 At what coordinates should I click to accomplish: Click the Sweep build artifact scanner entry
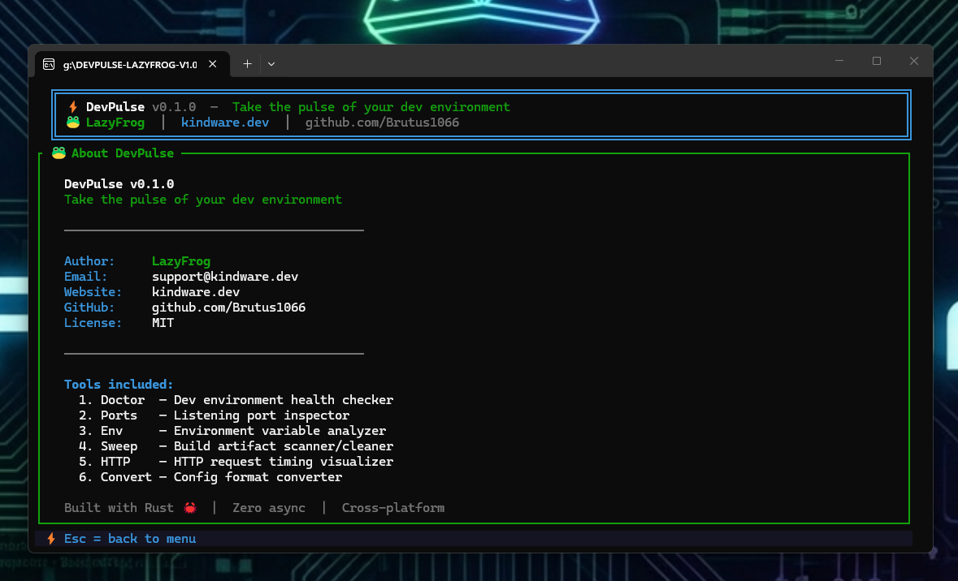click(x=236, y=446)
